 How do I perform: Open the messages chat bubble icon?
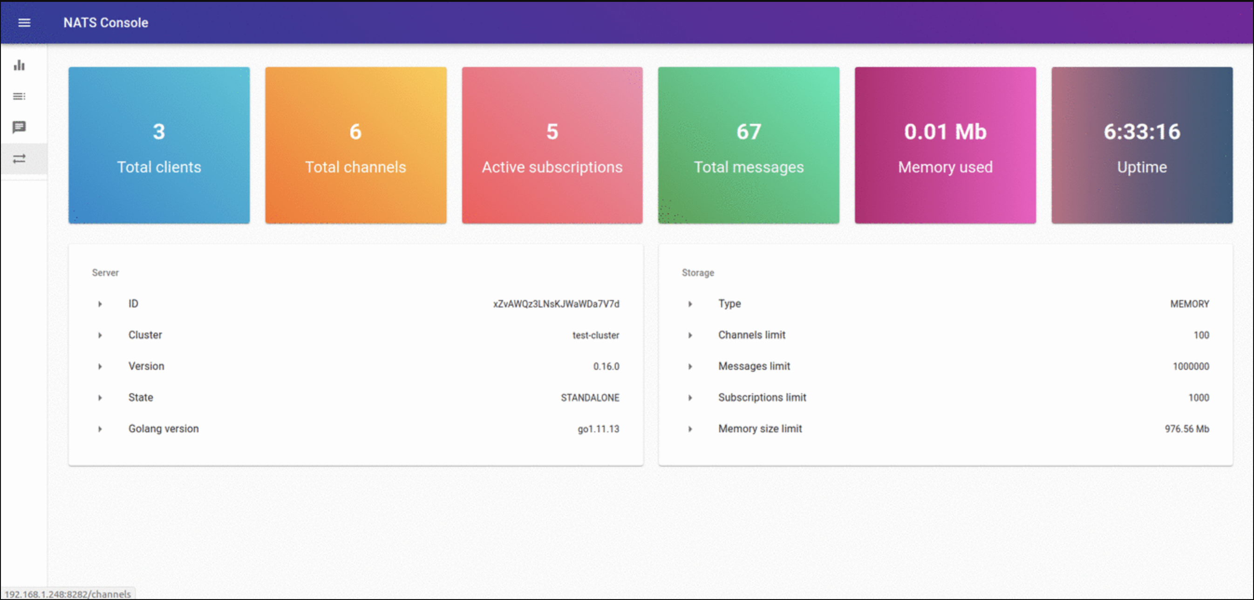pos(19,128)
